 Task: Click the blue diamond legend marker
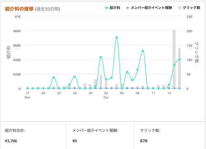point(128,8)
